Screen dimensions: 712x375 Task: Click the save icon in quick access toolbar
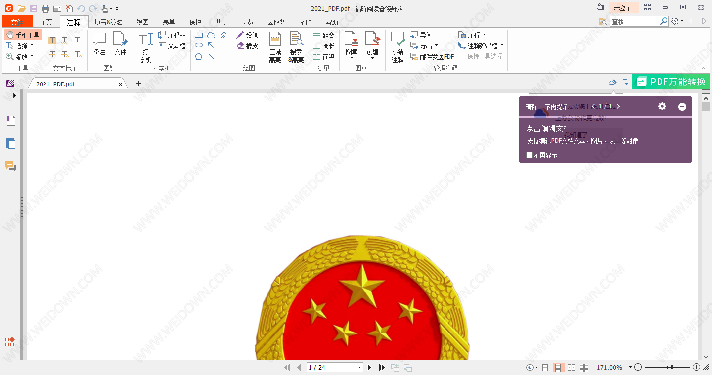(x=34, y=9)
